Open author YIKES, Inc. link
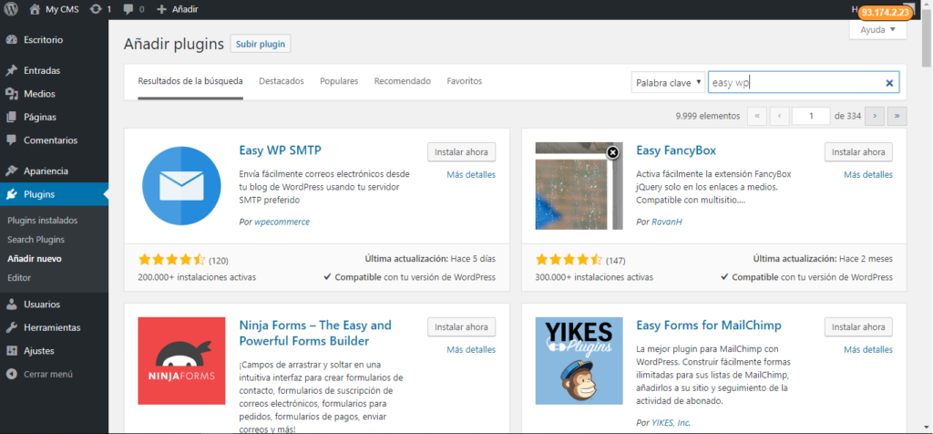Image resolution: width=933 pixels, height=434 pixels. pos(671,423)
